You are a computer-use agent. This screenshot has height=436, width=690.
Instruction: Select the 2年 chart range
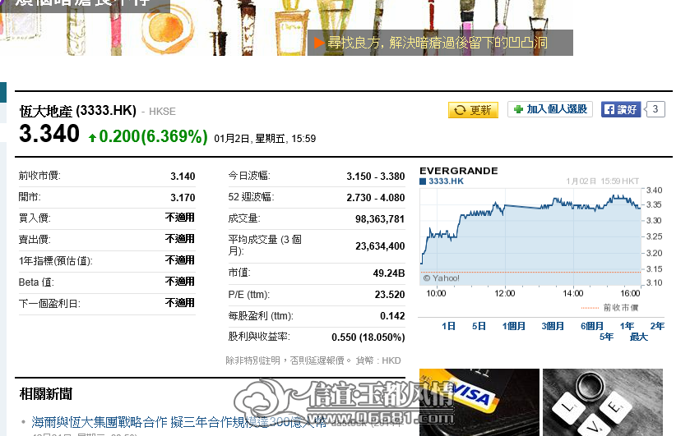click(x=657, y=326)
